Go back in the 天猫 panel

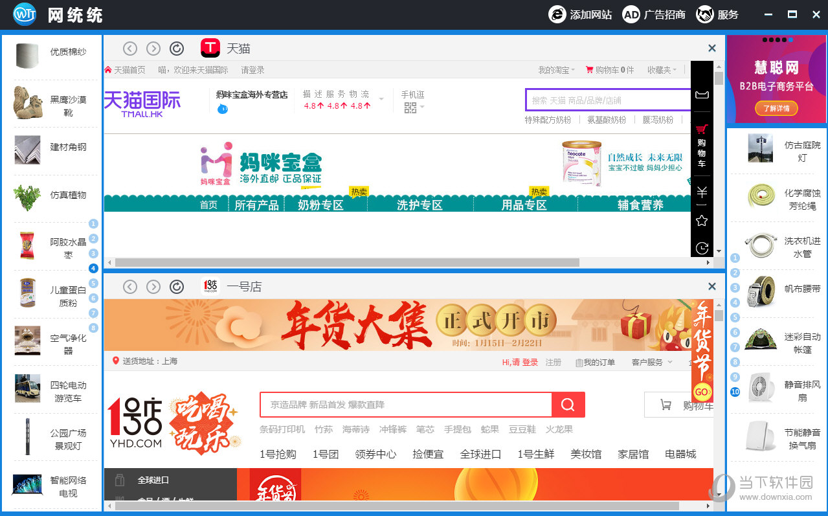(130, 49)
